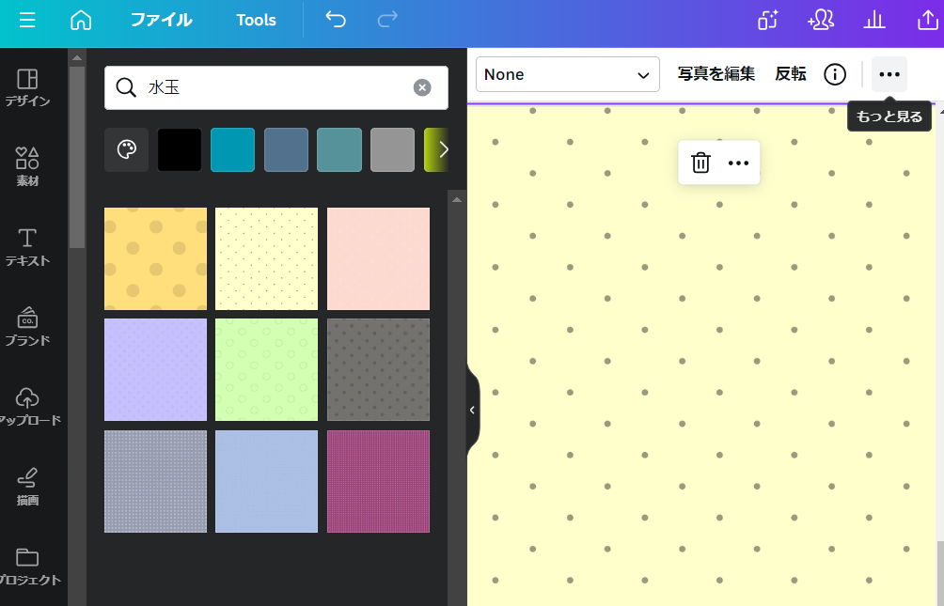Select the lavender dotted thumbnail
944x606 pixels.
[155, 369]
